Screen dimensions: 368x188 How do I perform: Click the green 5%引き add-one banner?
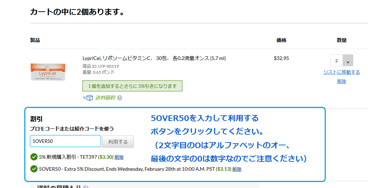coord(132,86)
